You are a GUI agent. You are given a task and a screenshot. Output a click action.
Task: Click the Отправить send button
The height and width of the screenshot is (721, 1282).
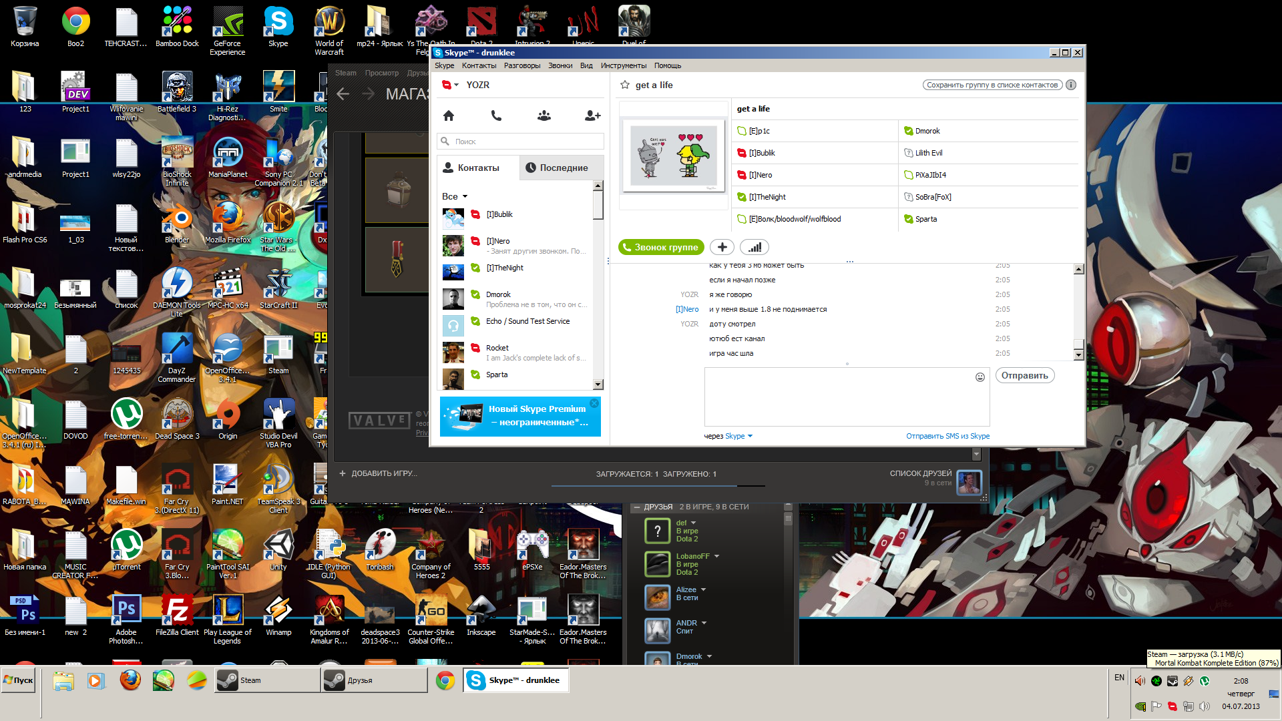point(1024,375)
